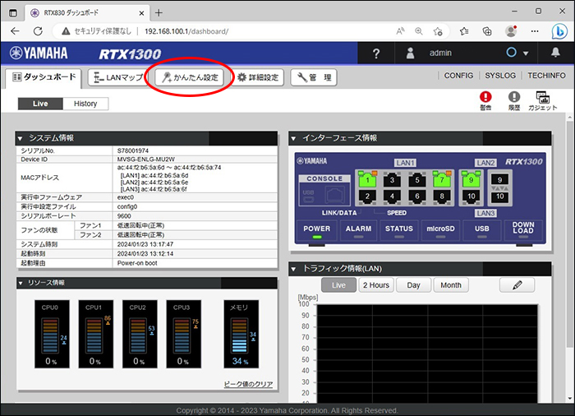The image size is (575, 416).
Task: Collapse the リソース情報 panel
Action: tap(21, 283)
